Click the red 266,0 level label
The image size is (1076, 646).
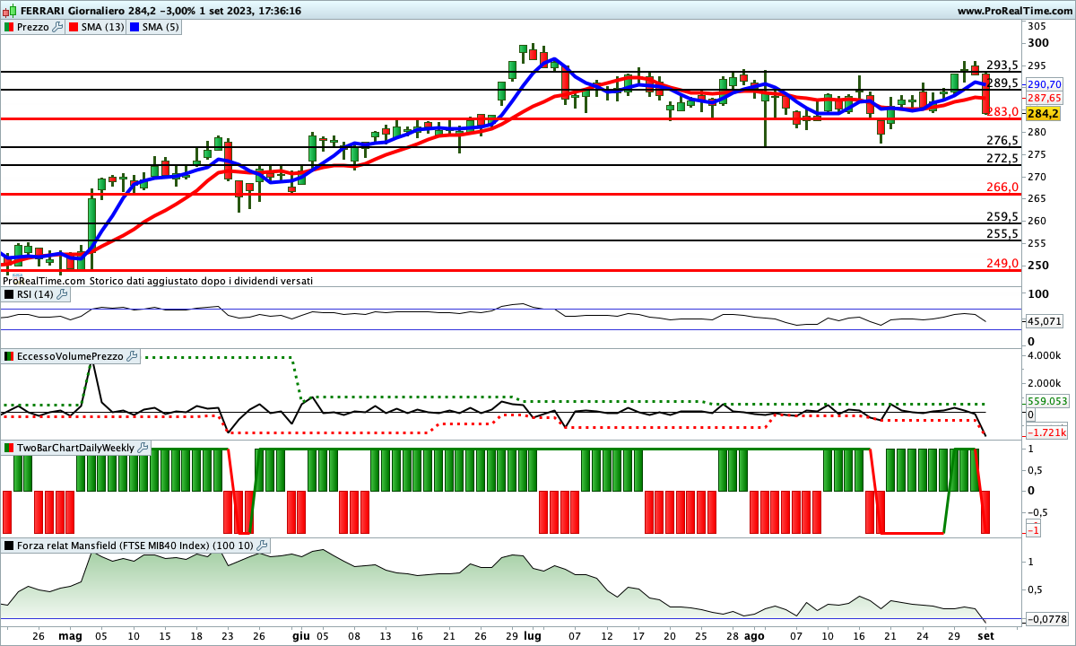click(x=1002, y=187)
